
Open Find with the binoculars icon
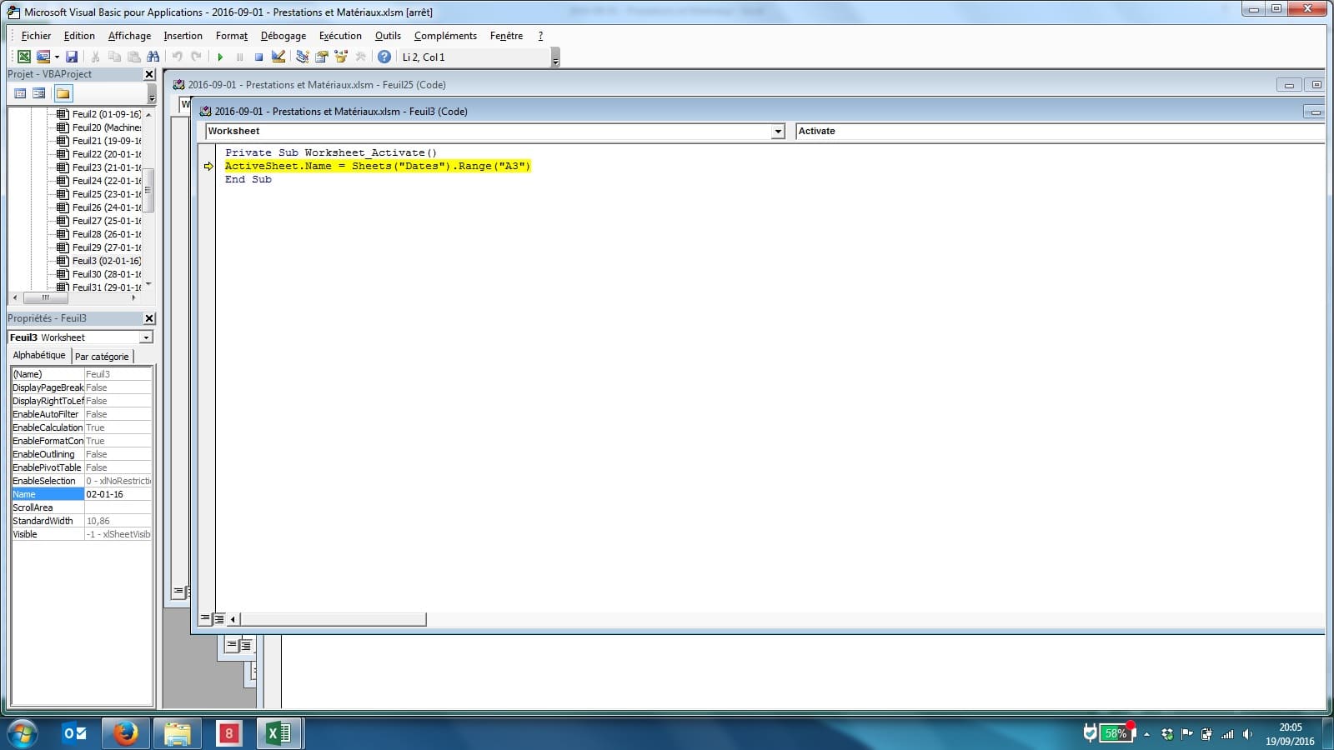153,57
